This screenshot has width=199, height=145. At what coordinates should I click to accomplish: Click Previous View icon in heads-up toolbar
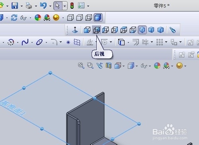pos(99,66)
